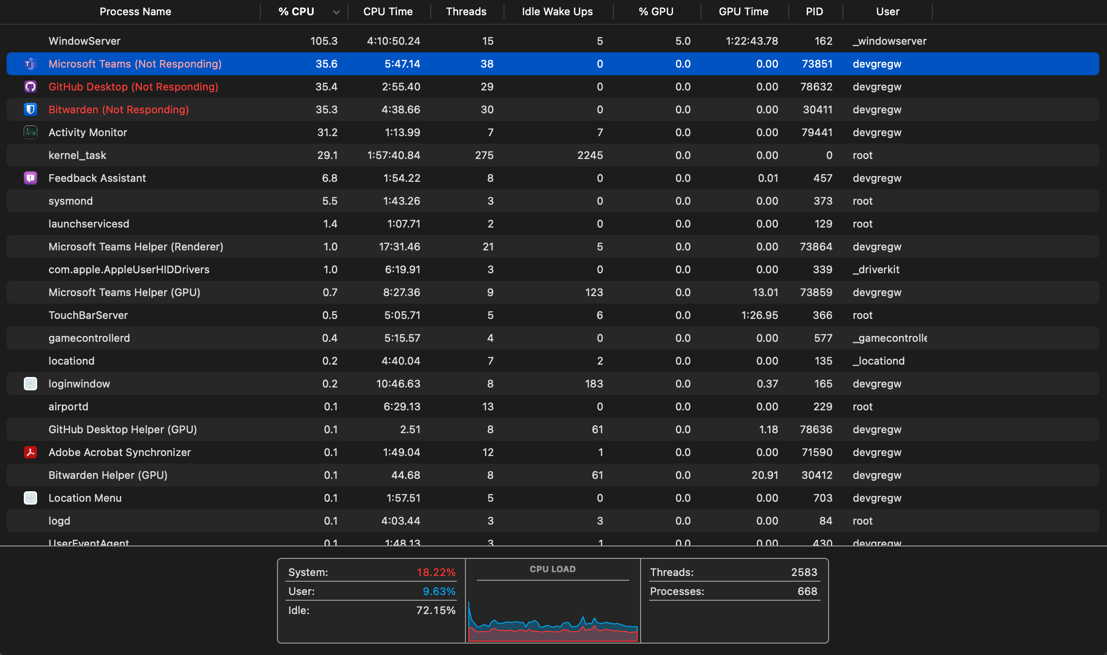Click the System CPU percentage value
Image resolution: width=1107 pixels, height=655 pixels.
tap(436, 572)
